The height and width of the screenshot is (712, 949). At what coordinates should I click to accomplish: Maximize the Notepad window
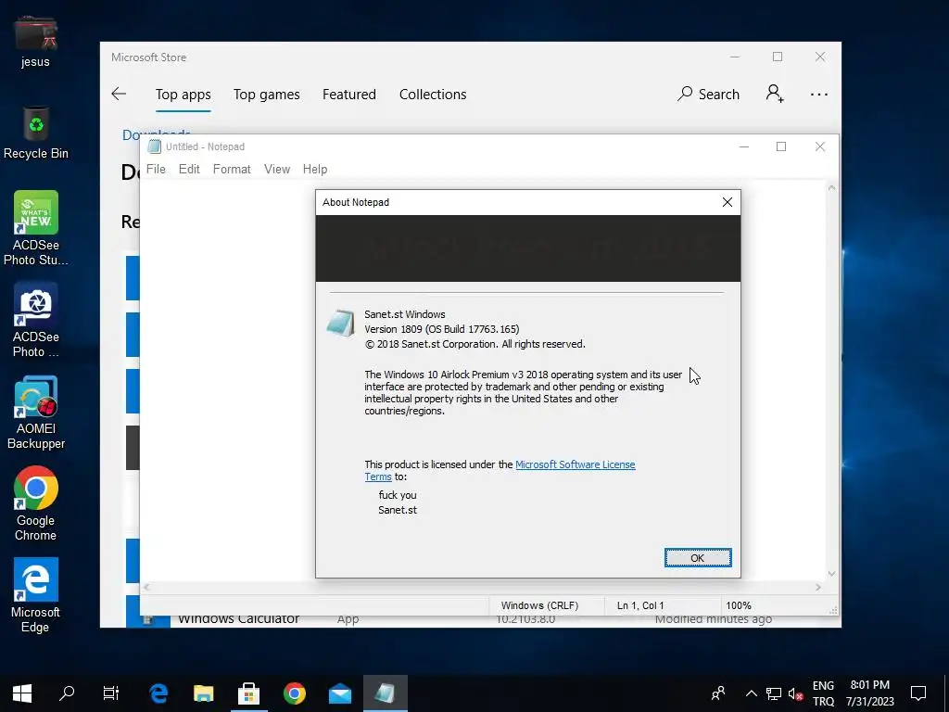pos(780,146)
